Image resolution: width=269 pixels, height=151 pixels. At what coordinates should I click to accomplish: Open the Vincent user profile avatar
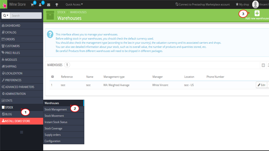[255, 5]
